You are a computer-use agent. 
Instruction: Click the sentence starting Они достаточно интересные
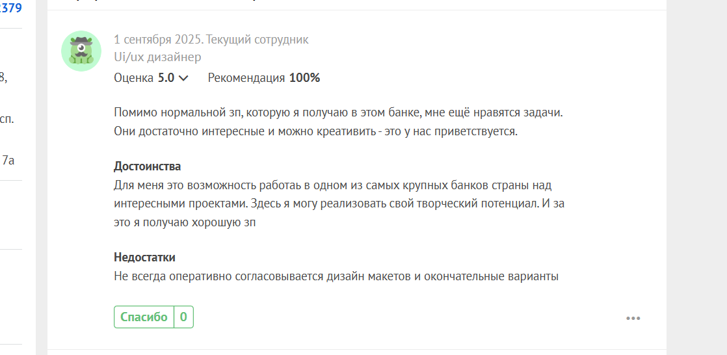tap(315, 131)
